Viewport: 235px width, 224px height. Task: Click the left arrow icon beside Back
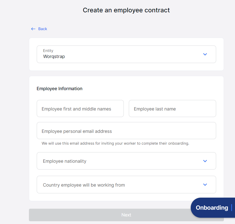pos(33,29)
